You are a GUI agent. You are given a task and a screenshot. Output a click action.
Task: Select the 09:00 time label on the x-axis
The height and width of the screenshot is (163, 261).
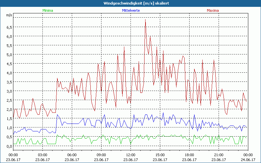(x=101, y=155)
